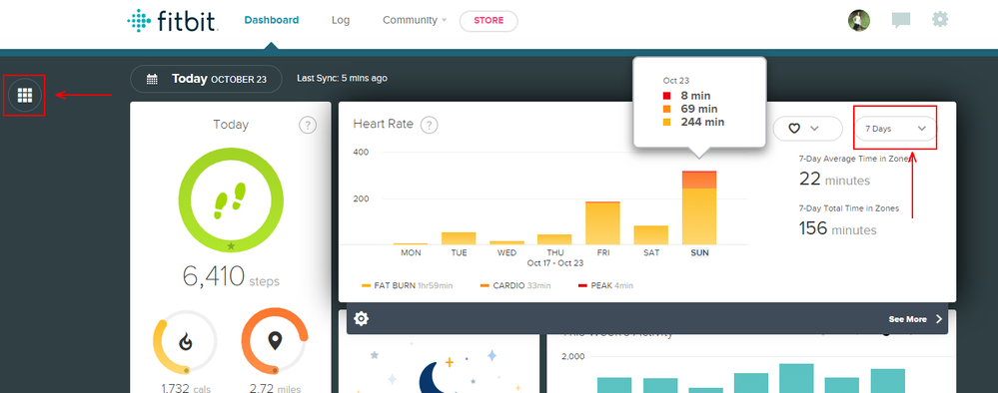Click the Oct 17 - Oct 23 date range

554,262
